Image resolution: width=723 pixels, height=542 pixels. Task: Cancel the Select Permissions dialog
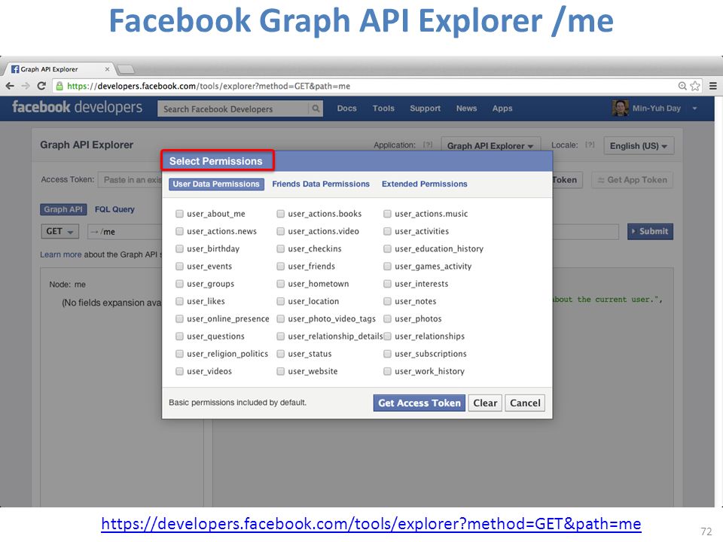point(525,403)
